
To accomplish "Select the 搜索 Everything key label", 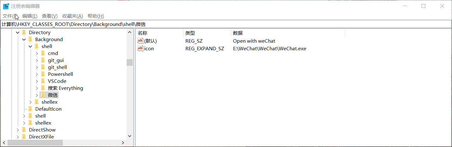I will coord(65,88).
